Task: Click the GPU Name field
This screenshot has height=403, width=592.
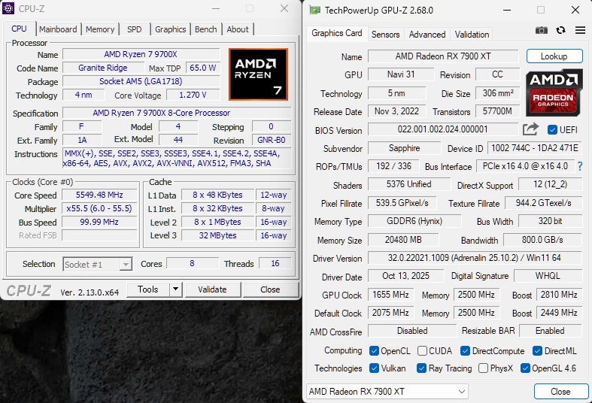Action: point(442,57)
